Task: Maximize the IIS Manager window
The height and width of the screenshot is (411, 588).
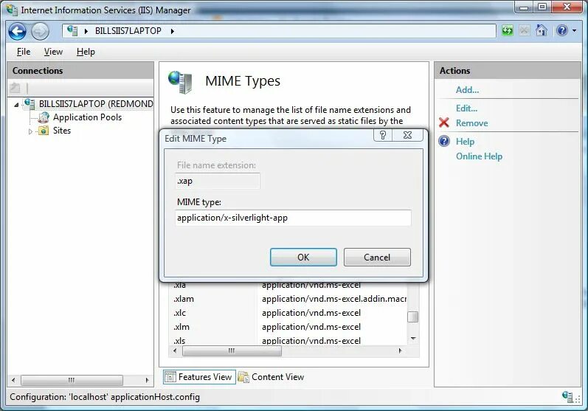Action: click(x=542, y=7)
